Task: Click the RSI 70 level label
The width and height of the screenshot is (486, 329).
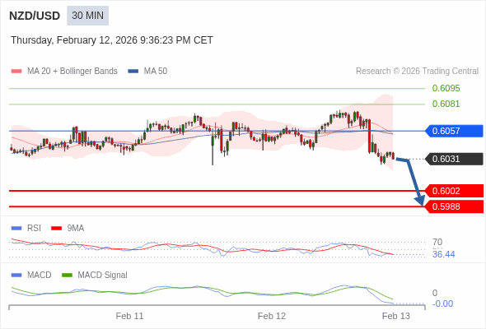Action: (437, 242)
